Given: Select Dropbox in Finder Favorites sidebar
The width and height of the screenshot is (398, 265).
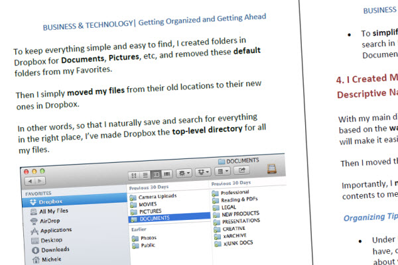Looking at the screenshot, I should [75, 200].
